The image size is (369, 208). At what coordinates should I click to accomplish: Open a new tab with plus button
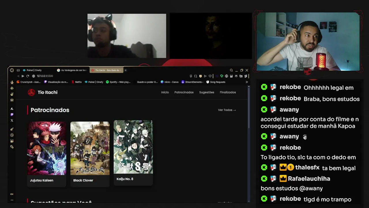(x=125, y=70)
